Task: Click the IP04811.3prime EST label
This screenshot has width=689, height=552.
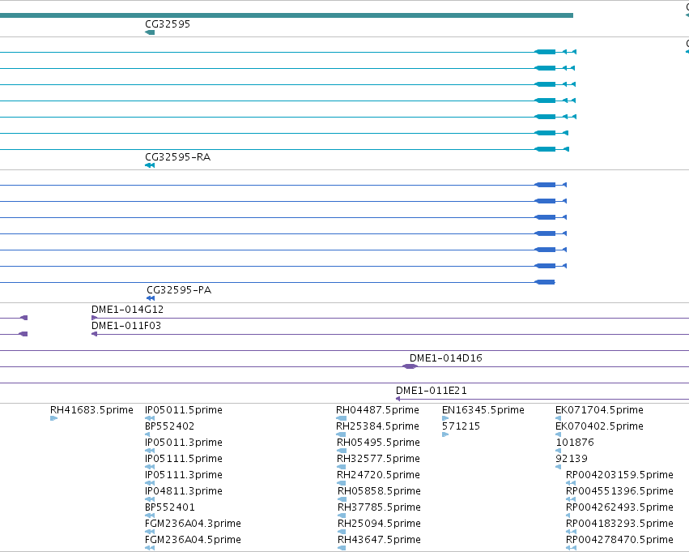Action: (183, 491)
